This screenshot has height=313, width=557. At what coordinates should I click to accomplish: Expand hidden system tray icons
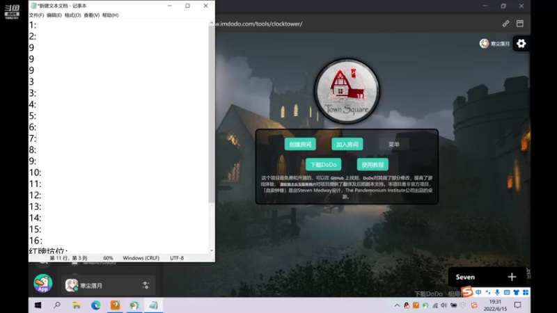tap(397, 305)
